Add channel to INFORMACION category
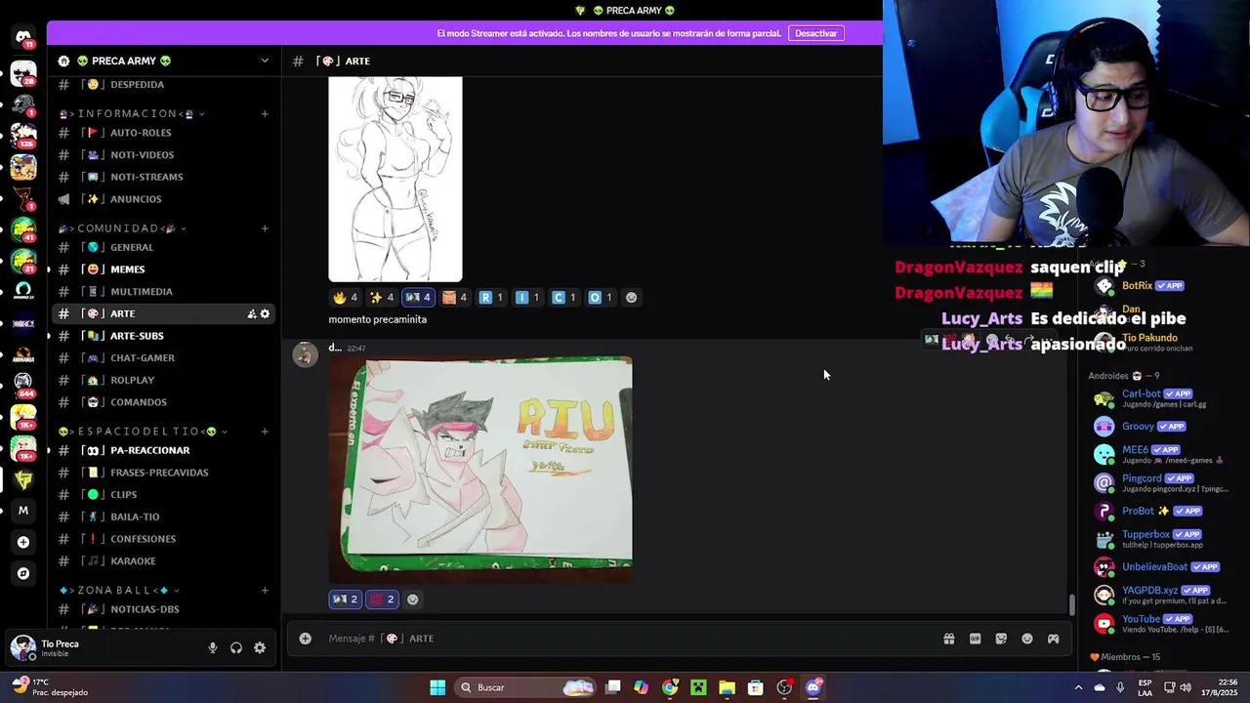This screenshot has height=703, width=1250. point(265,114)
